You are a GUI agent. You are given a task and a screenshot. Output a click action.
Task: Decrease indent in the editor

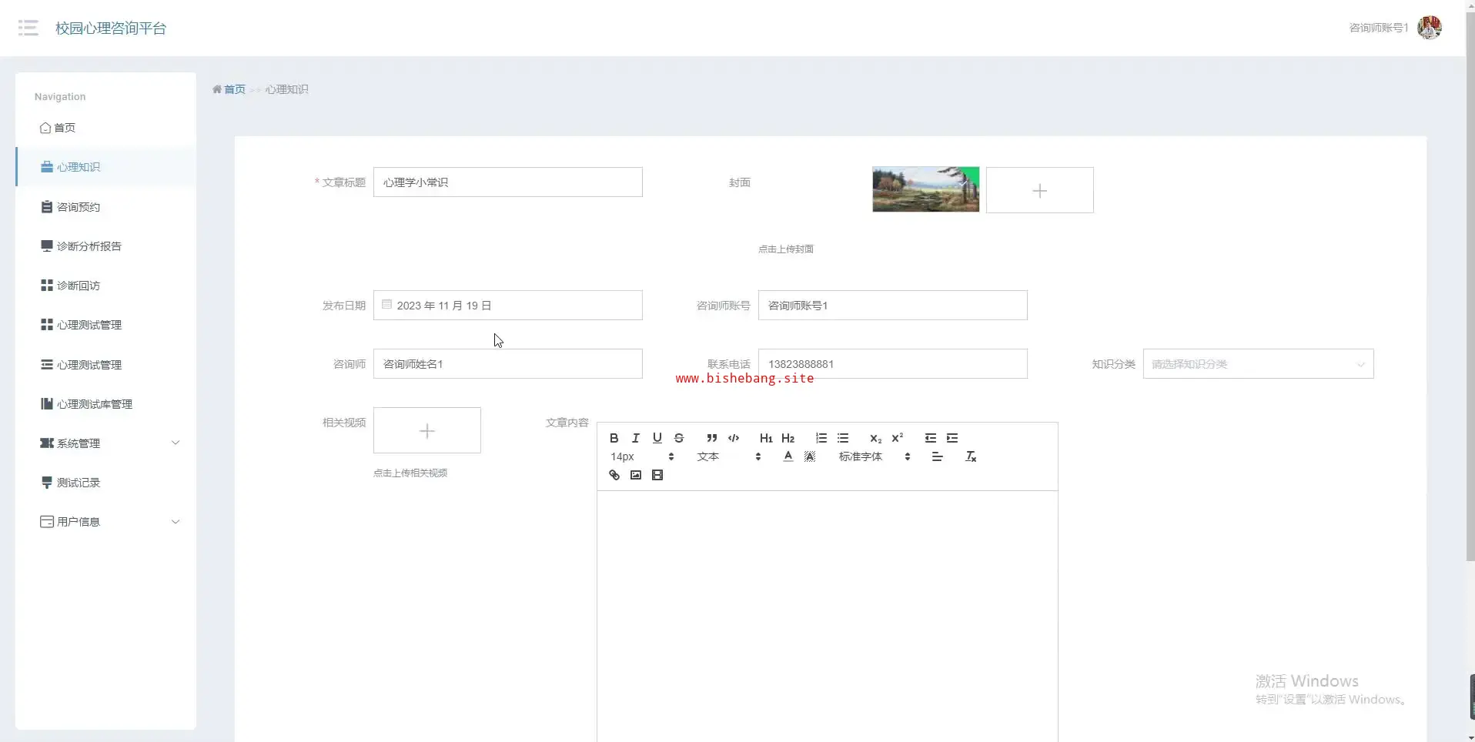[x=931, y=438]
